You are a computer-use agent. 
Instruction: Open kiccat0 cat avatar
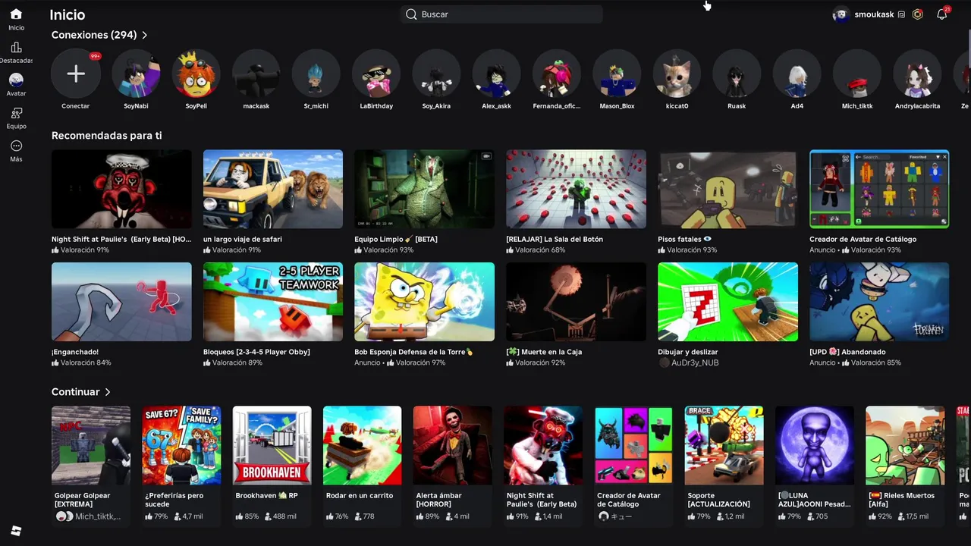pos(677,74)
